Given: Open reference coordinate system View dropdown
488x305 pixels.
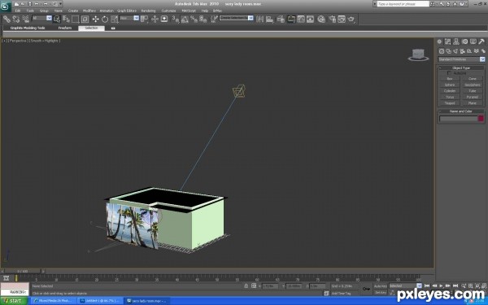Looking at the screenshot, I should (129, 19).
